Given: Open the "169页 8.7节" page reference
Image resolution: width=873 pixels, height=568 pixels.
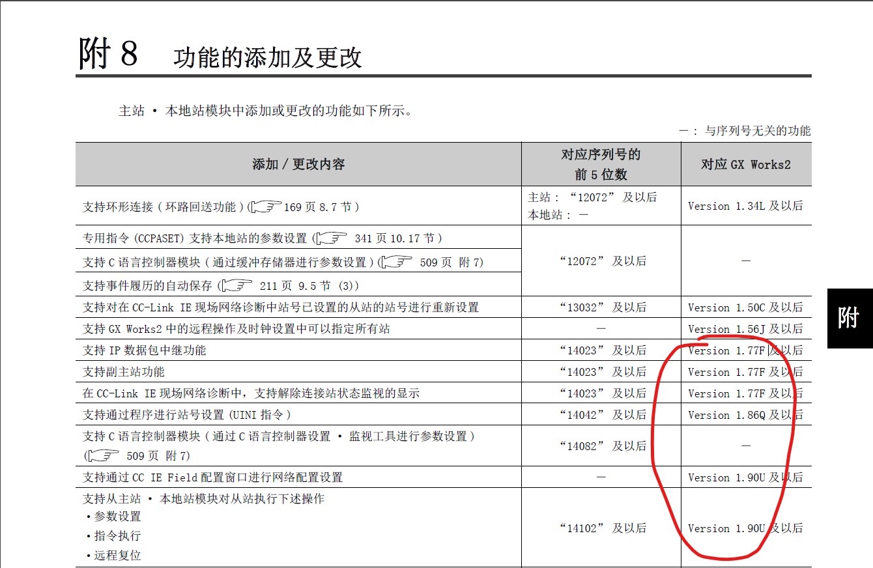Looking at the screenshot, I should (322, 207).
